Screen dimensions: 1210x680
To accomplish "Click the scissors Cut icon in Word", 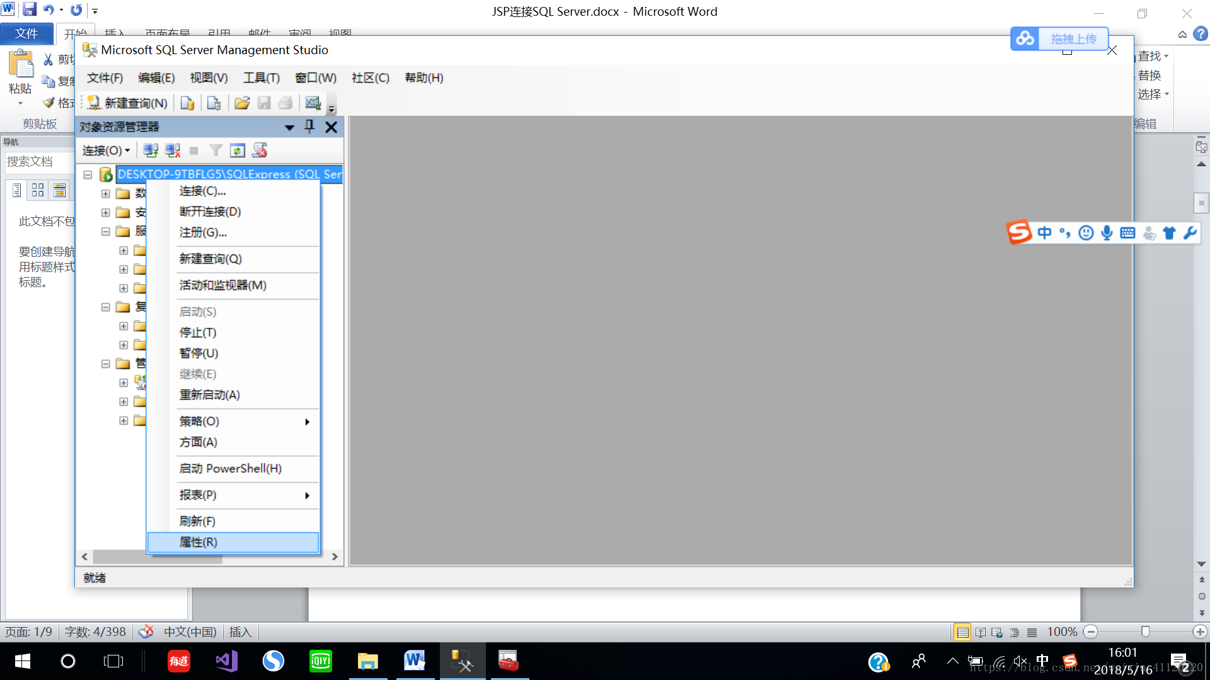I will (48, 59).
